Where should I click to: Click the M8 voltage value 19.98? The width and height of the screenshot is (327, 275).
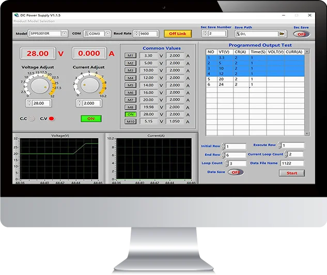pos(148,107)
